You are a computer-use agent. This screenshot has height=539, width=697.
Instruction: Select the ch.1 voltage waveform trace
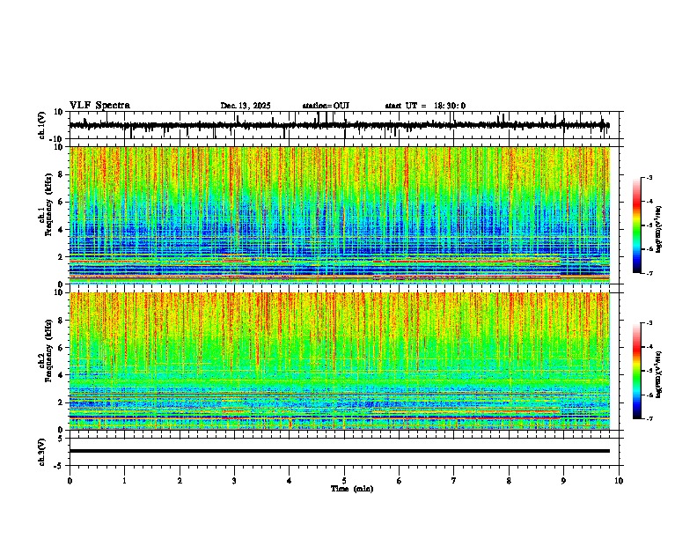[x=339, y=125]
